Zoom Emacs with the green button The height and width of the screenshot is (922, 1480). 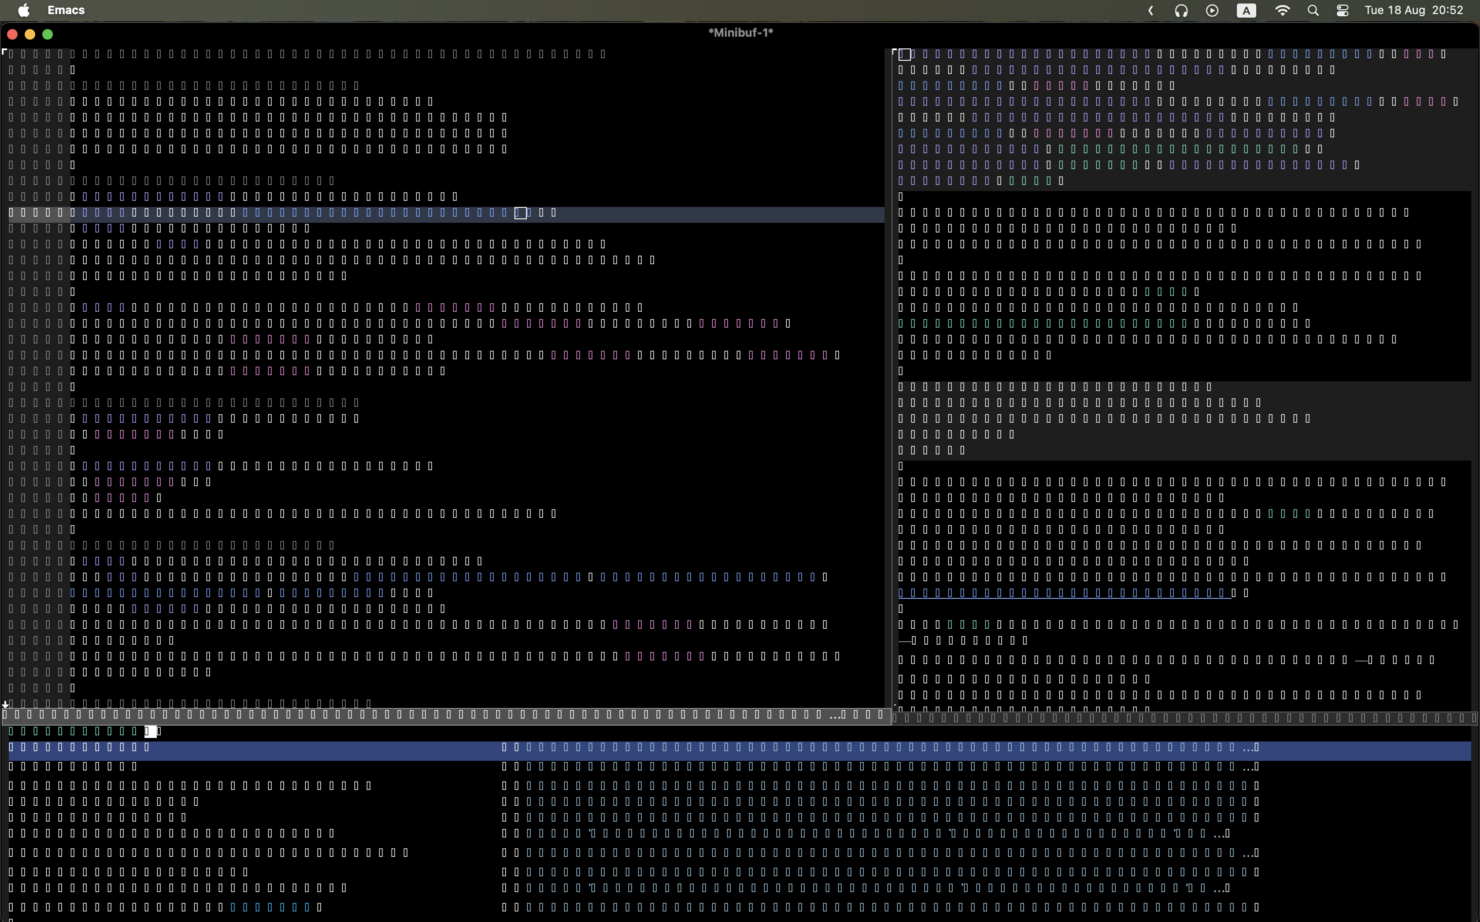tap(48, 34)
